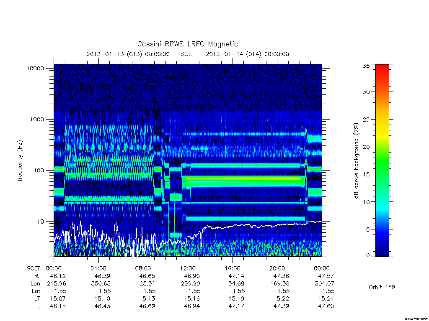This screenshot has width=429, height=321.
Task: Click LT value 15.24
Action: pos(326,298)
